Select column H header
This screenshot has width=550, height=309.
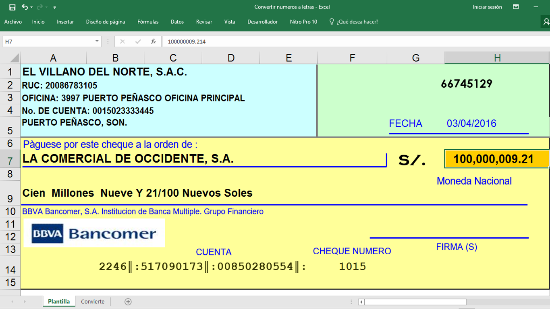click(x=497, y=58)
